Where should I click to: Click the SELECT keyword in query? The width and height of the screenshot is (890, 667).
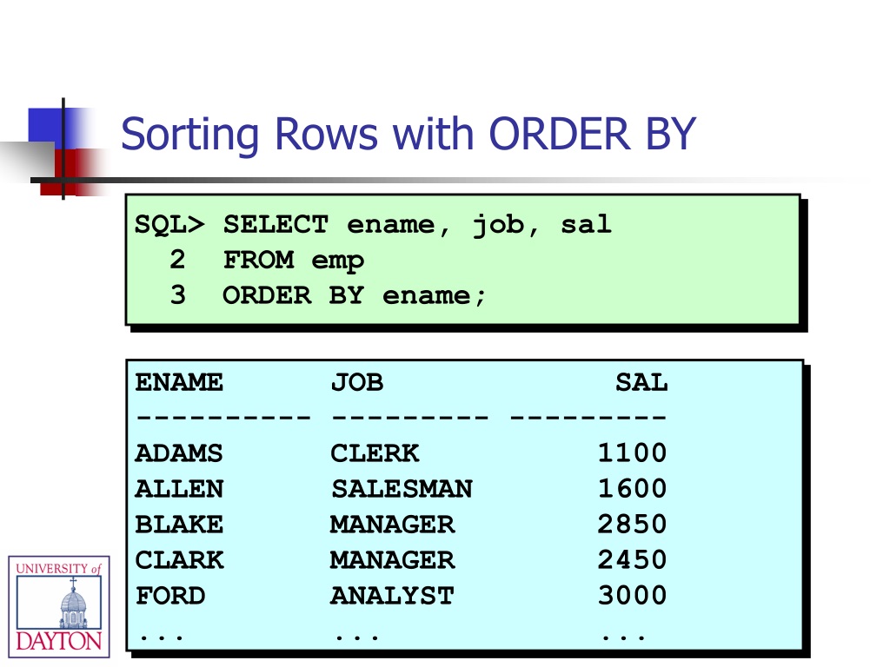pyautogui.click(x=276, y=225)
